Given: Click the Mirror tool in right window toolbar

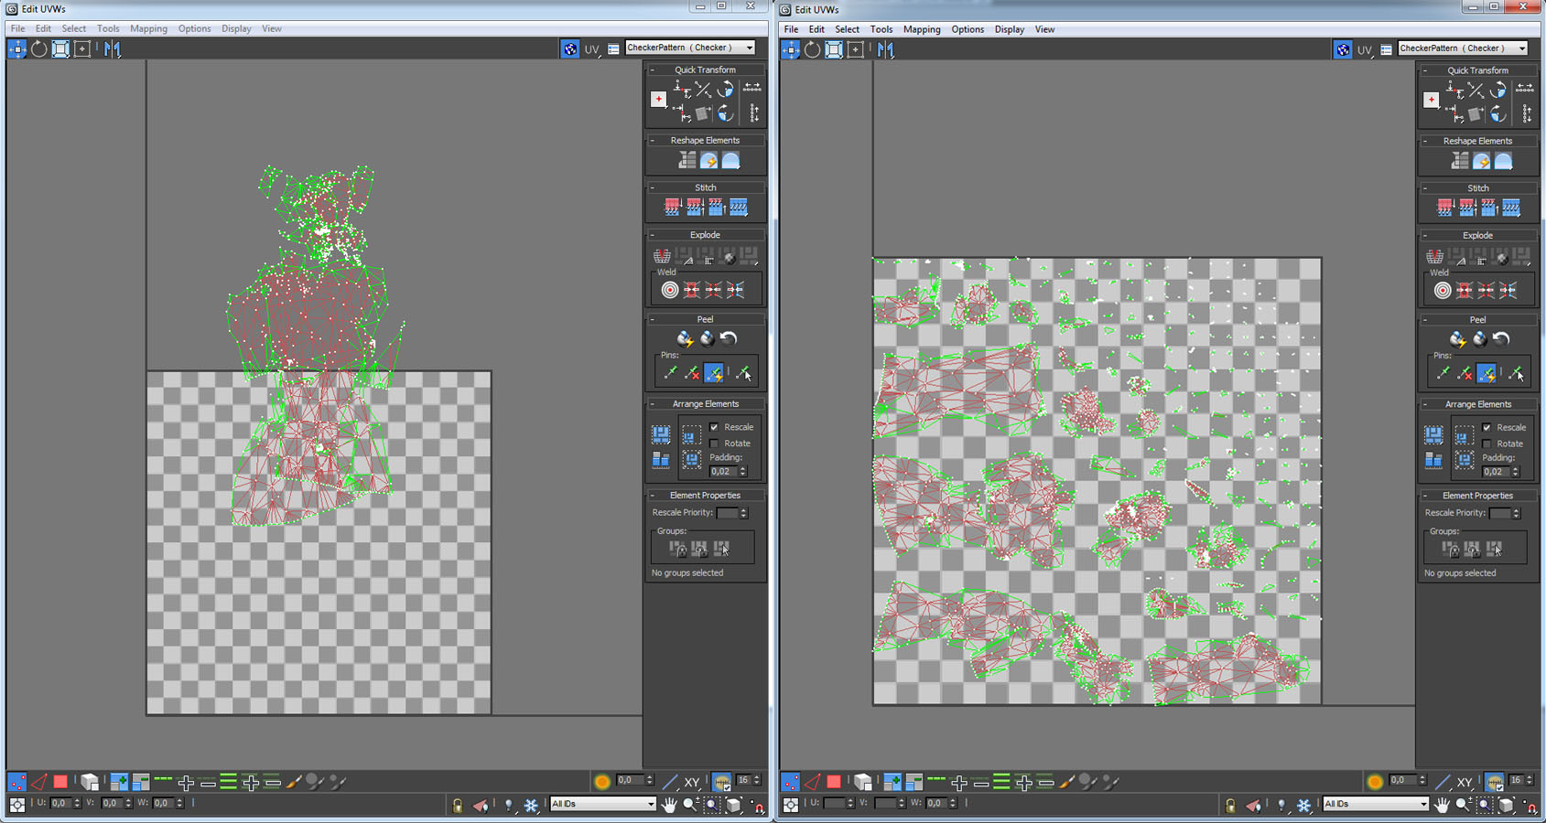Looking at the screenshot, I should 885,49.
